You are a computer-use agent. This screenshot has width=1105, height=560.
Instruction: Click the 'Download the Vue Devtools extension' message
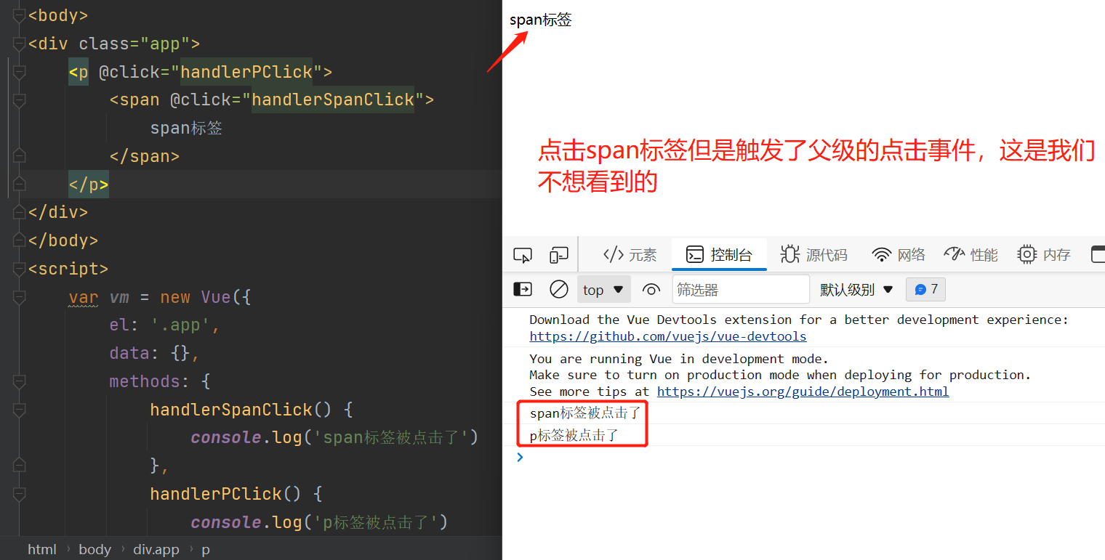(799, 320)
